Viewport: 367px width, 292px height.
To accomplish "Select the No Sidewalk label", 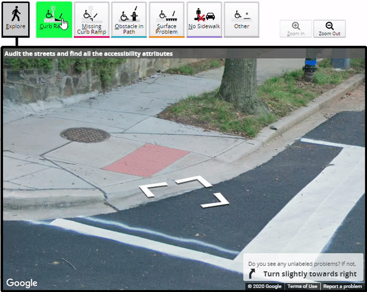I will tap(204, 18).
